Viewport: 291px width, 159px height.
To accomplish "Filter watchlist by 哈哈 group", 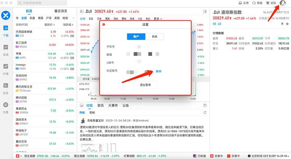I will point(65,18).
